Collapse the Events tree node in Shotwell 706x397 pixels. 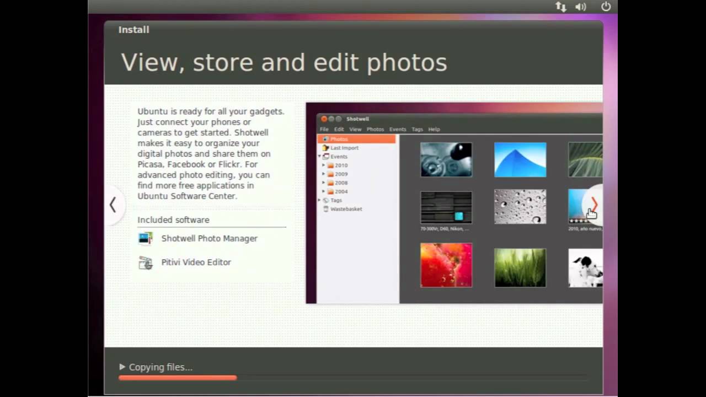point(319,157)
